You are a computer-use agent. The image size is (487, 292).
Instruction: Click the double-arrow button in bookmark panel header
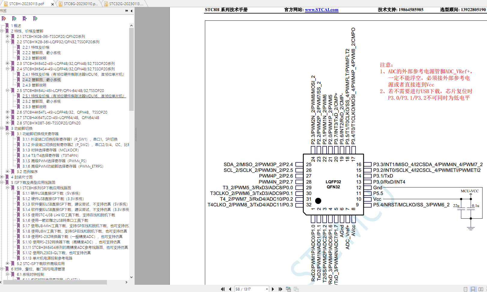[126, 11]
